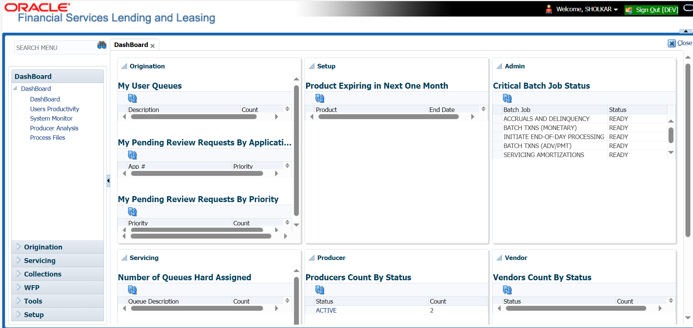Click the Close link at top right
This screenshot has width=693, height=328.
click(x=685, y=43)
